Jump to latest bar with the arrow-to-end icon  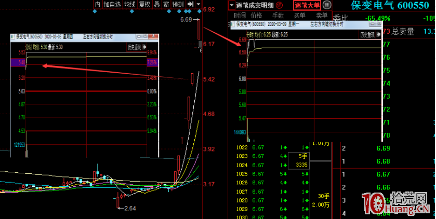[x=191, y=4]
